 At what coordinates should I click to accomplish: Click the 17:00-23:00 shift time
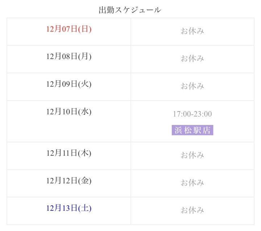point(192,114)
